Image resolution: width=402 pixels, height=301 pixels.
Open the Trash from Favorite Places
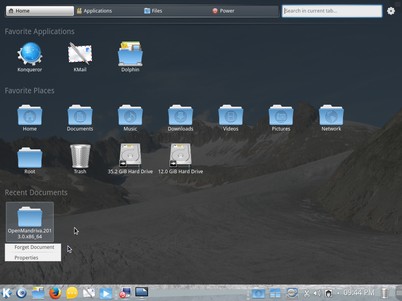(80, 156)
